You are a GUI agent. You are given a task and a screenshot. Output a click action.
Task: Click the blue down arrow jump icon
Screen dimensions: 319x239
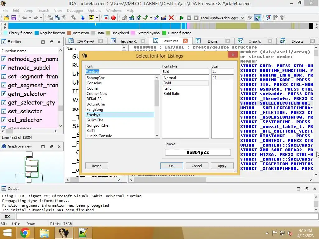[82, 18]
